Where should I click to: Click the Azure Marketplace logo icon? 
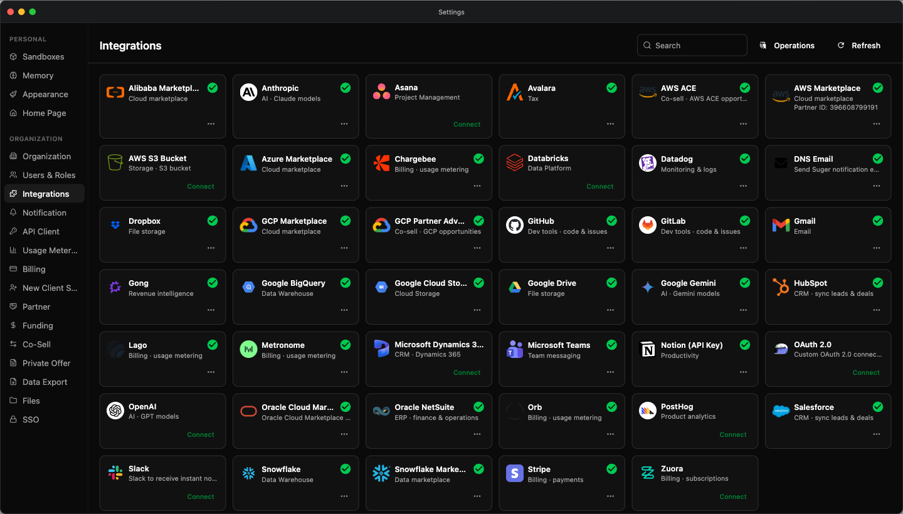pos(248,163)
